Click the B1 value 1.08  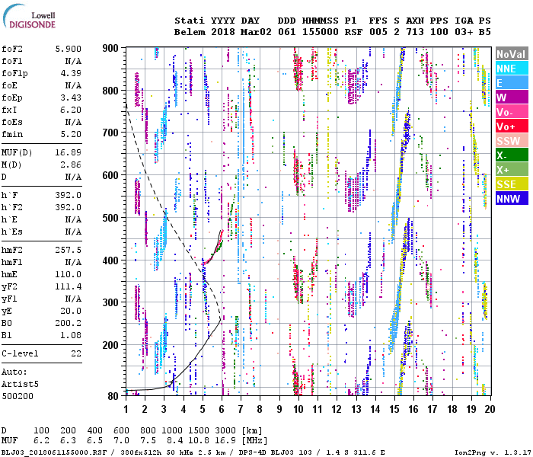tap(71, 335)
